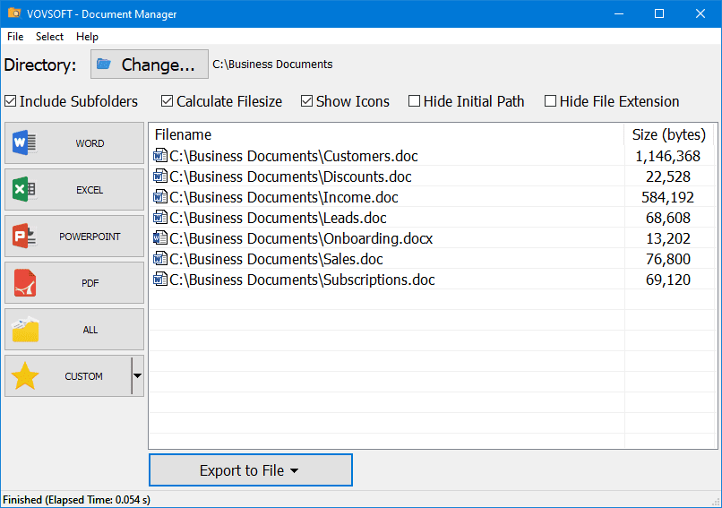Sort by the Size (bytes) column header
The height and width of the screenshot is (508, 722).
point(668,134)
